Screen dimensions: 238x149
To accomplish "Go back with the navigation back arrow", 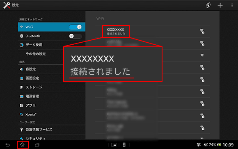I will tap(7, 145).
